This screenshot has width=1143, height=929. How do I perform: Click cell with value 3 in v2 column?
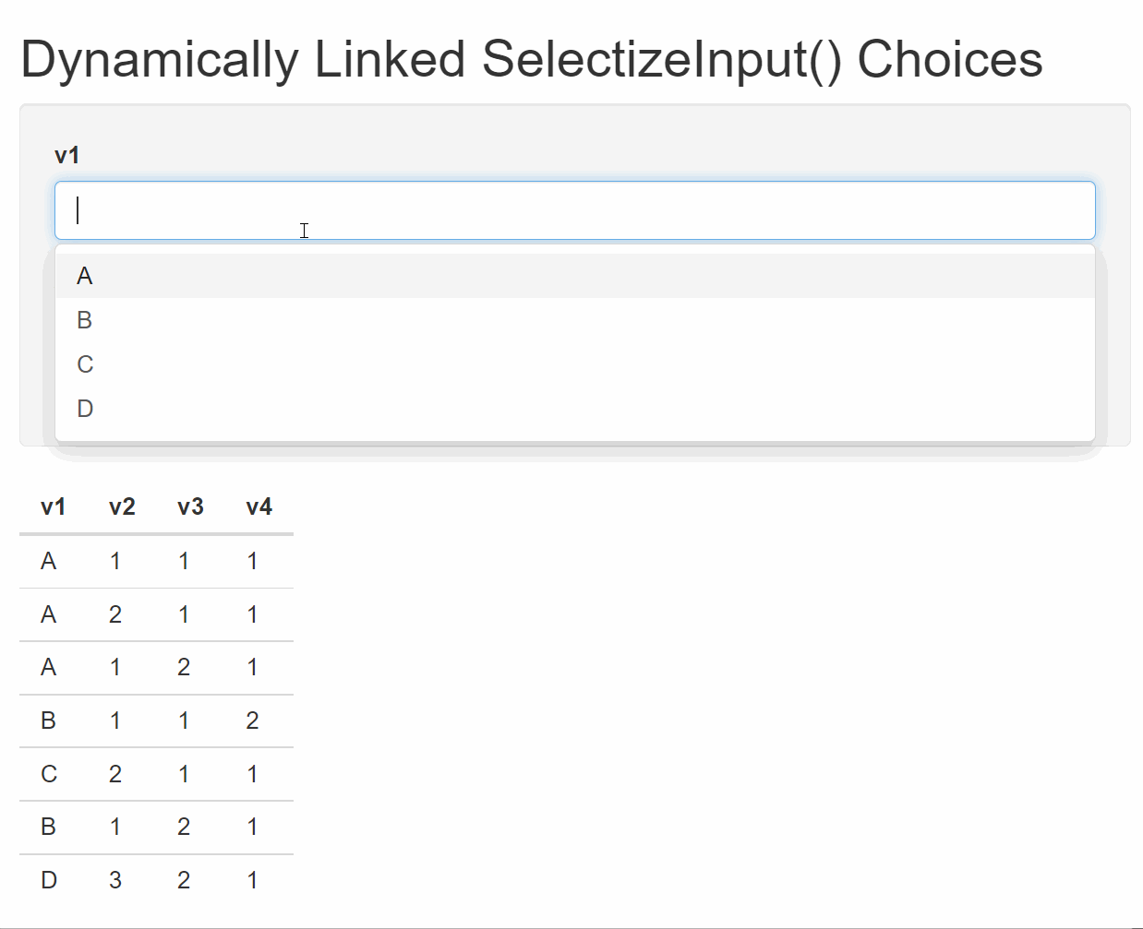115,880
